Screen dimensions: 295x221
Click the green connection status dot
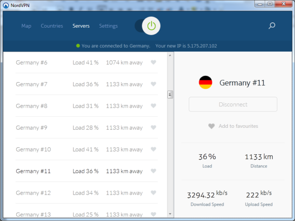[78, 46]
